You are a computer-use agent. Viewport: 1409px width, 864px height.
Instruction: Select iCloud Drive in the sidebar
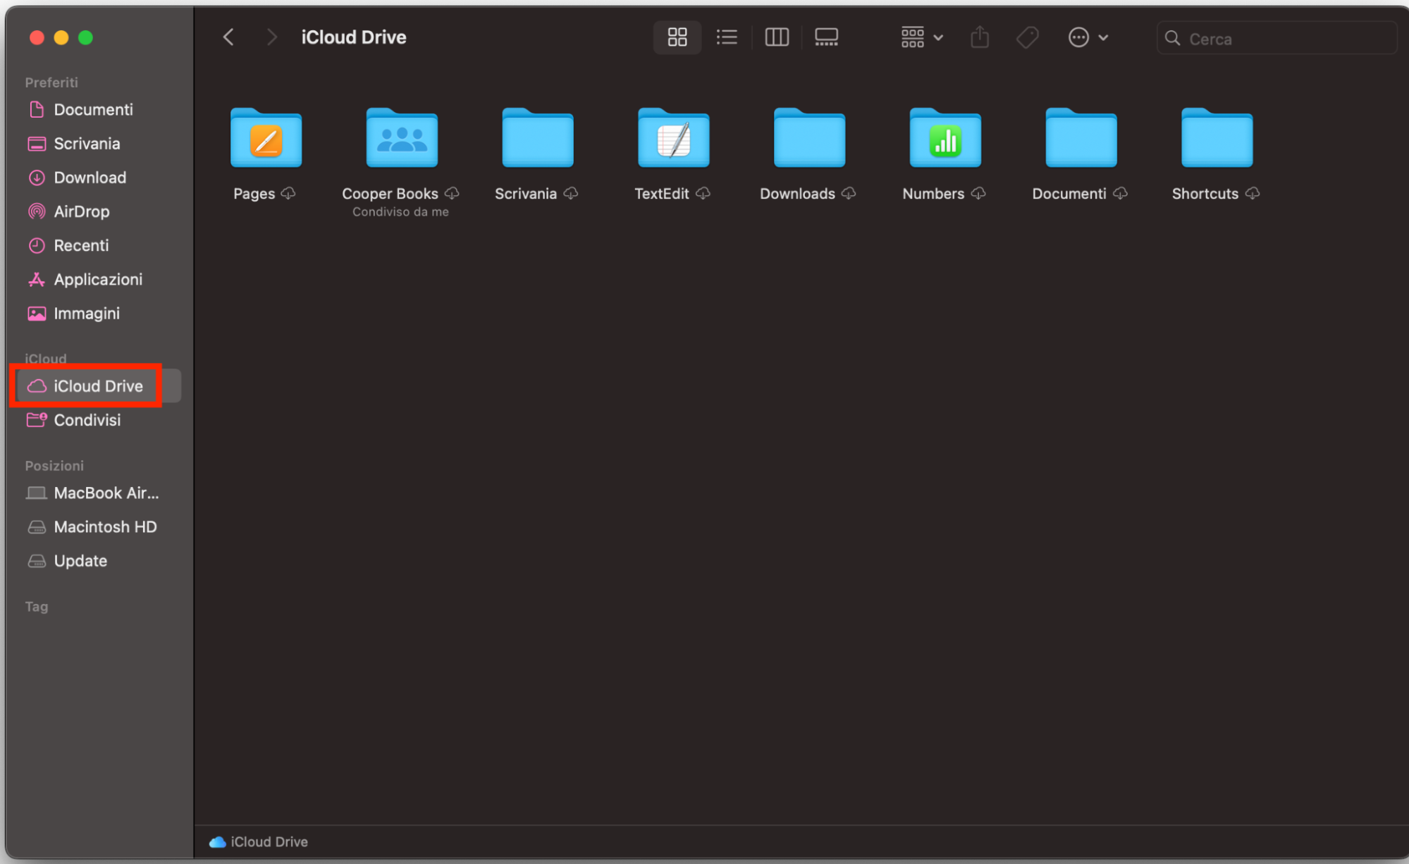tap(98, 386)
